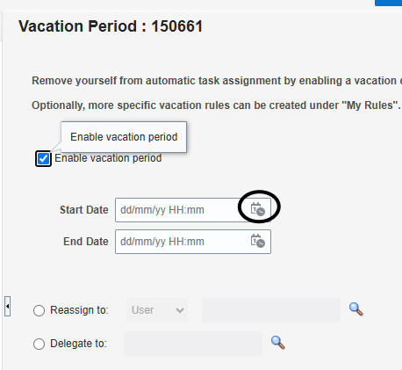Screen dimensions: 402x370
Task: Click the Enable vacation period tooltip popup
Action: point(124,137)
